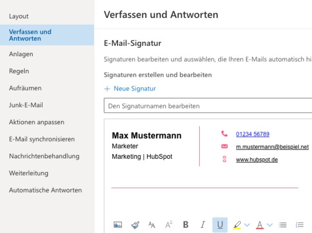Click the plus icon for new signature
This screenshot has width=312, height=233.
(107, 89)
